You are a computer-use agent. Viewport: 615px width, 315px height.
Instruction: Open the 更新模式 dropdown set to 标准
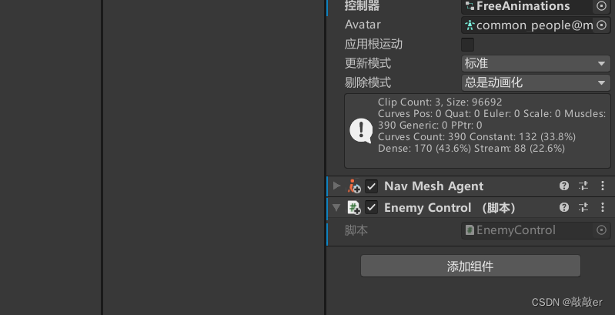point(536,63)
